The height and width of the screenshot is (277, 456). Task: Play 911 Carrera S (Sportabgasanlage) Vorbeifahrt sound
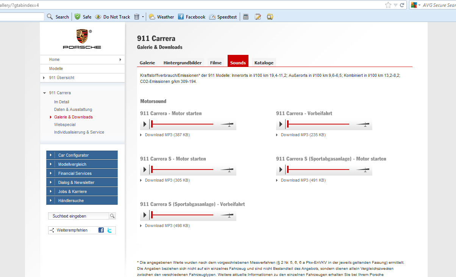click(x=145, y=215)
